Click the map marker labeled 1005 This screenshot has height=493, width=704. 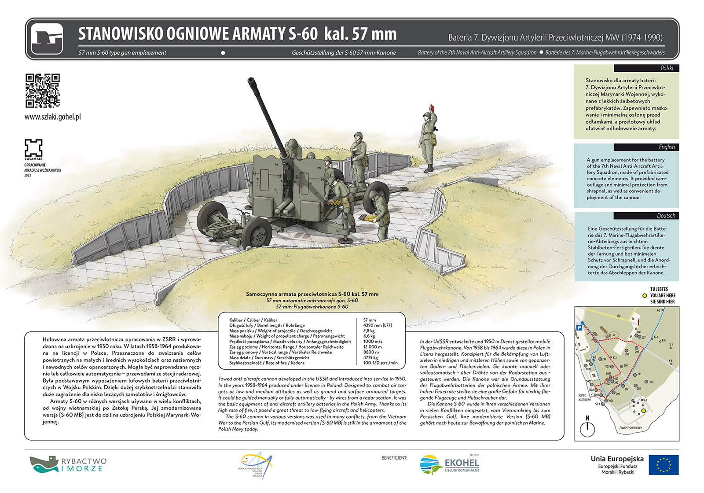[x=612, y=367]
